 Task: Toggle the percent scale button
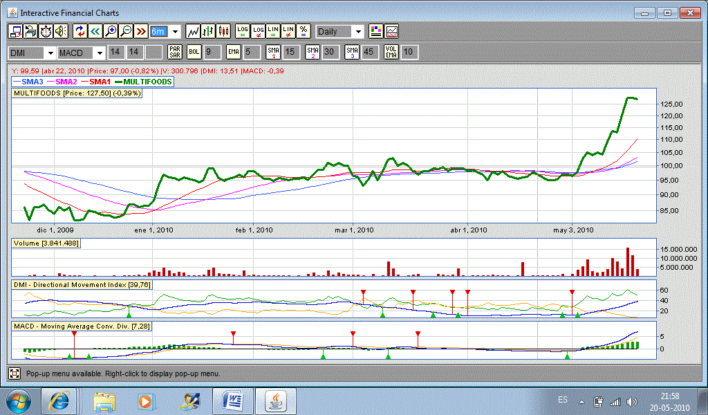303,31
